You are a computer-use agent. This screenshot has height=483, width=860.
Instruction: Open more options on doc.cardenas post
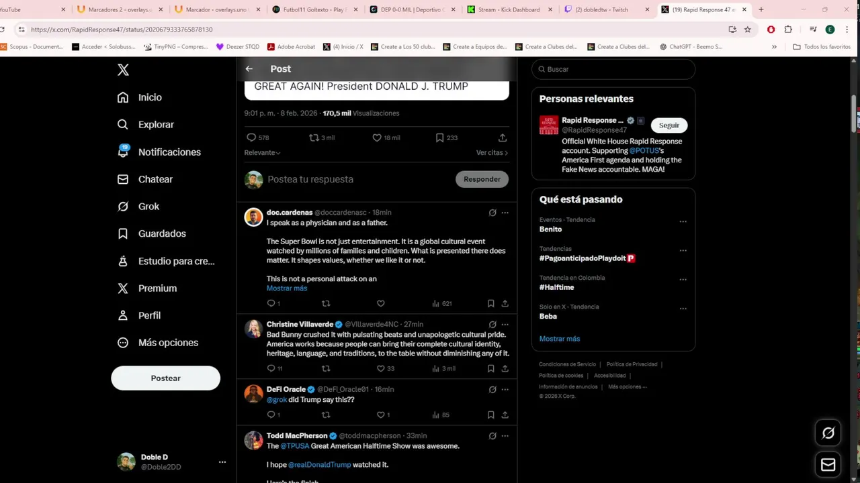pyautogui.click(x=505, y=213)
